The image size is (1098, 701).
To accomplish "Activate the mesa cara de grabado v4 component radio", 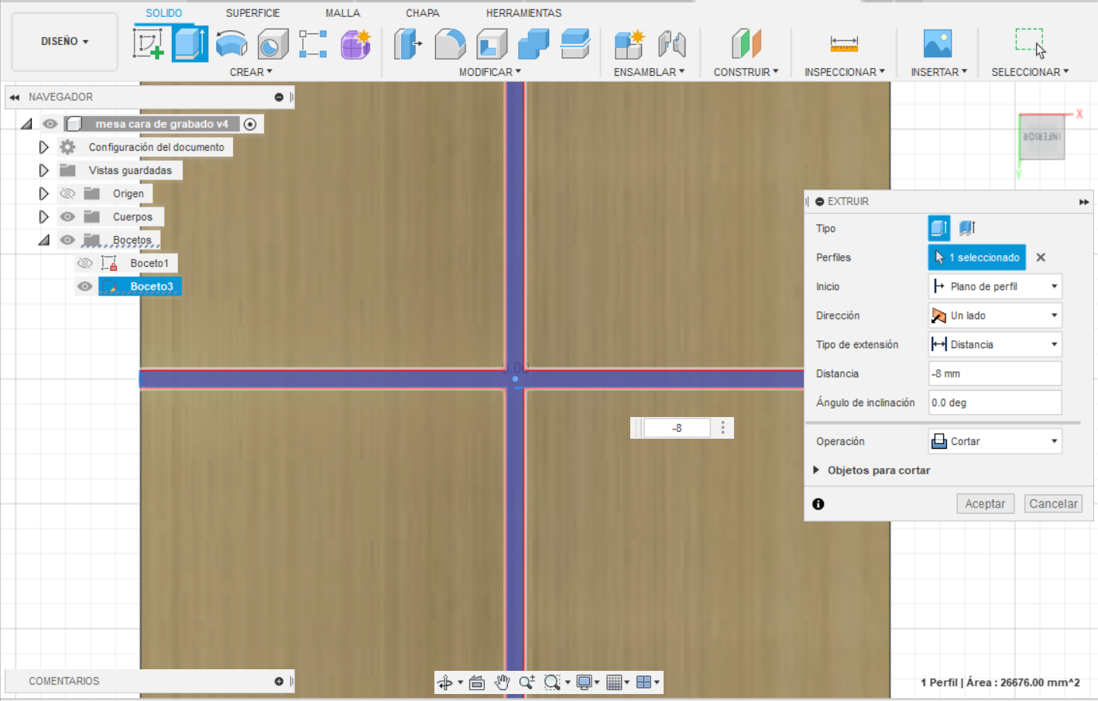I will pyautogui.click(x=250, y=124).
